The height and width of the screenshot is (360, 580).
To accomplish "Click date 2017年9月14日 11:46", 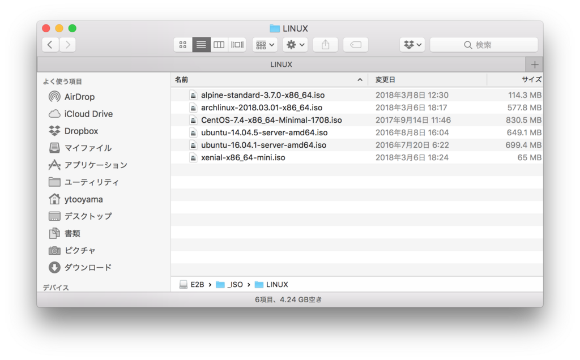I will click(x=413, y=120).
